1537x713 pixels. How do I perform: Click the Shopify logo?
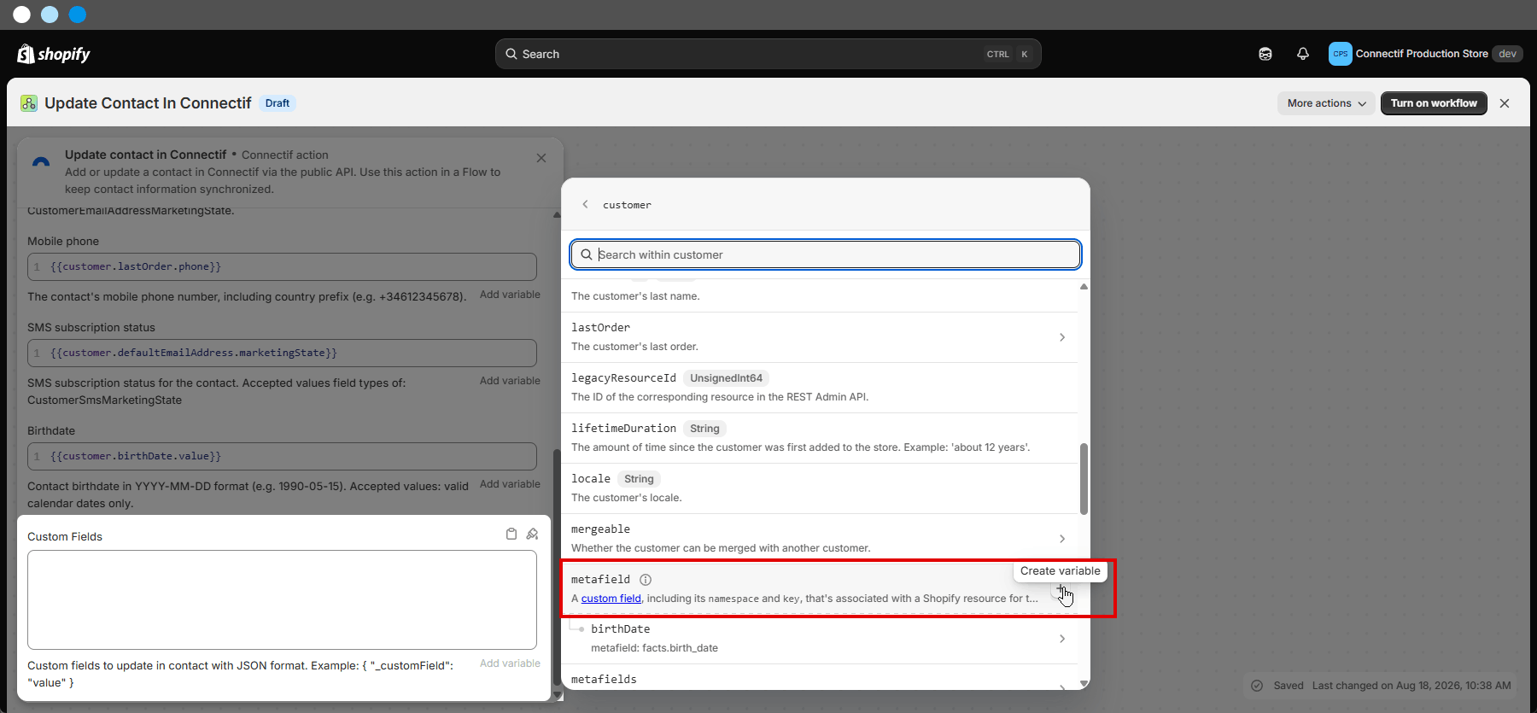click(53, 54)
